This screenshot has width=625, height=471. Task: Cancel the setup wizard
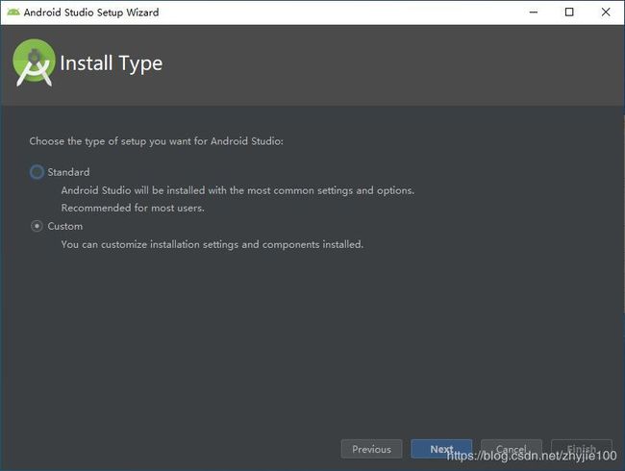(512, 449)
